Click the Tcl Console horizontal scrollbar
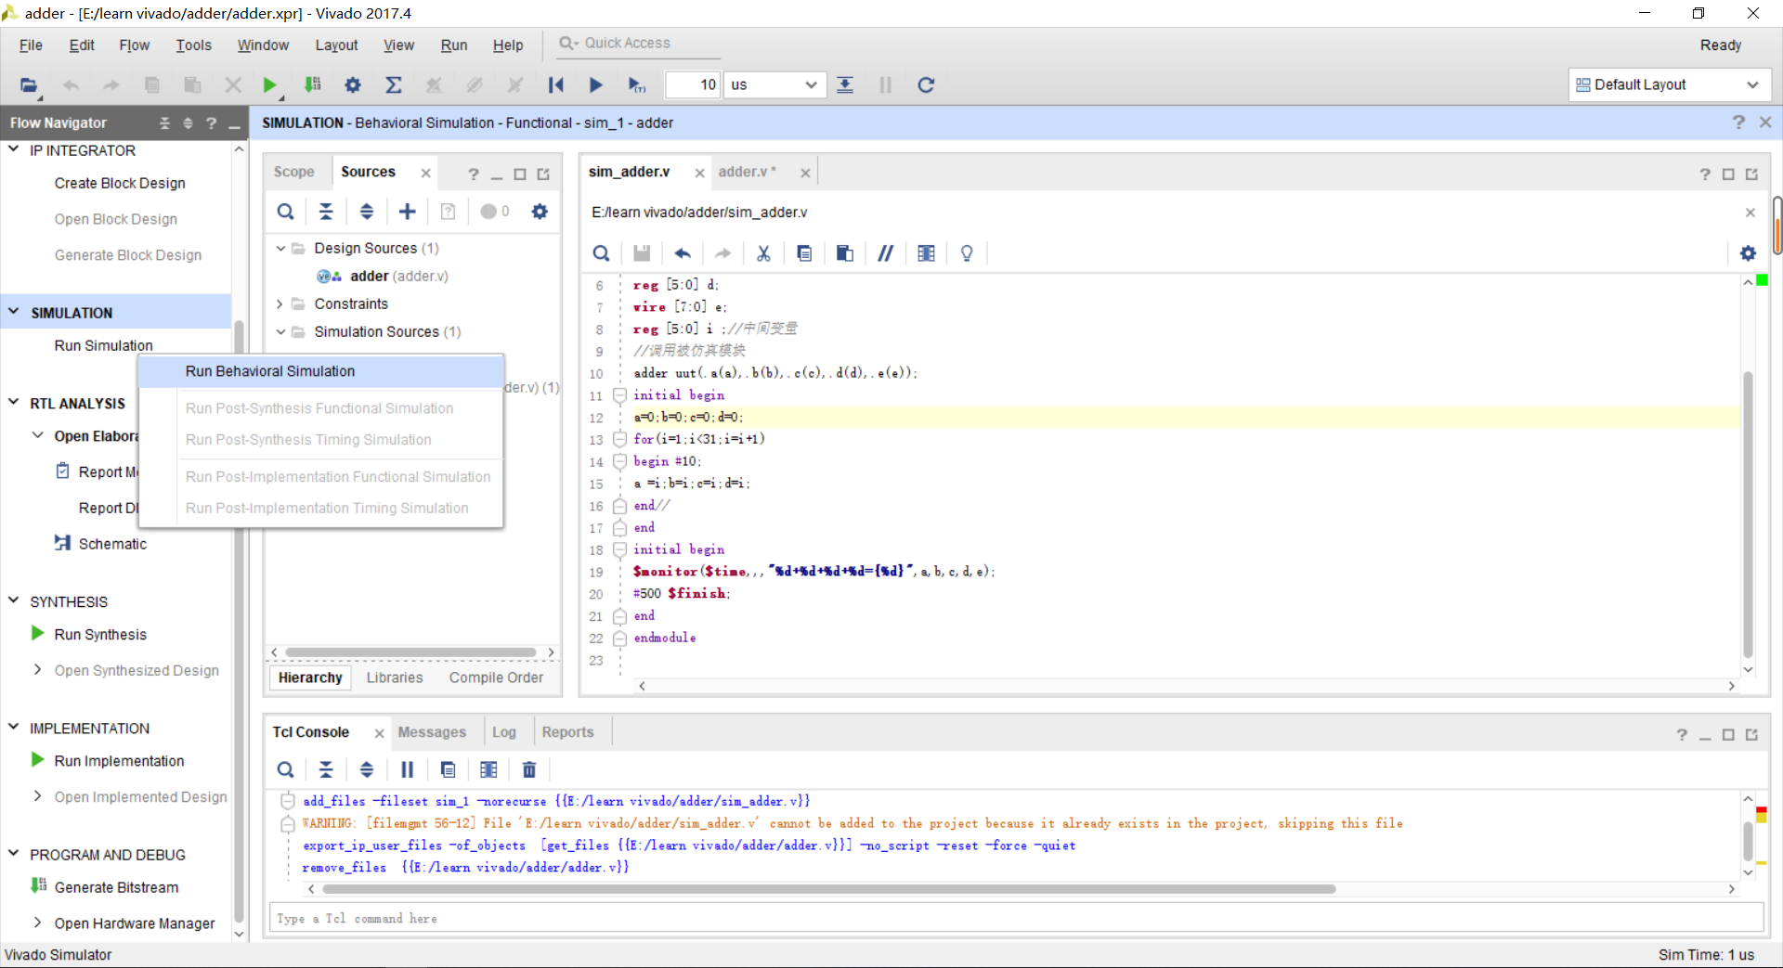Image resolution: width=1783 pixels, height=968 pixels. click(828, 889)
